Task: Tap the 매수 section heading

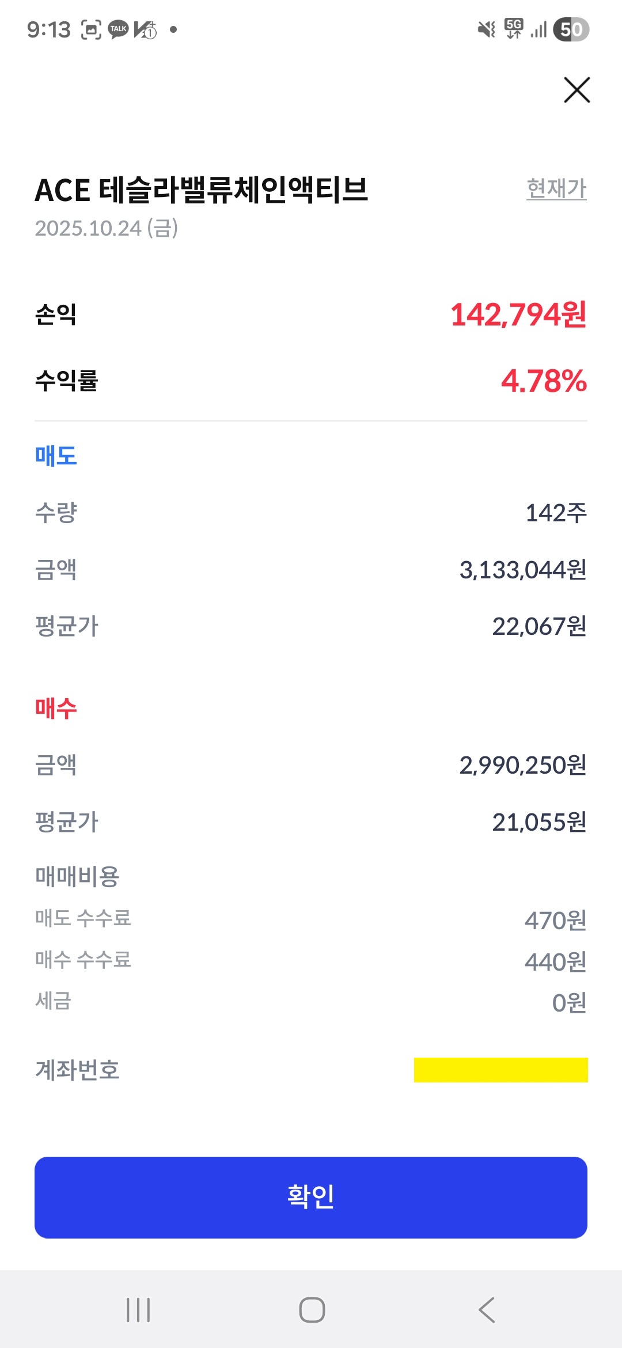Action: coord(56,708)
